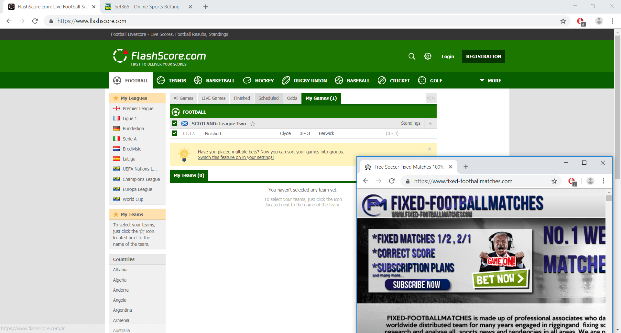Uncheck Scotland League Two checkbox
This screenshot has width=621, height=333.
(x=174, y=123)
